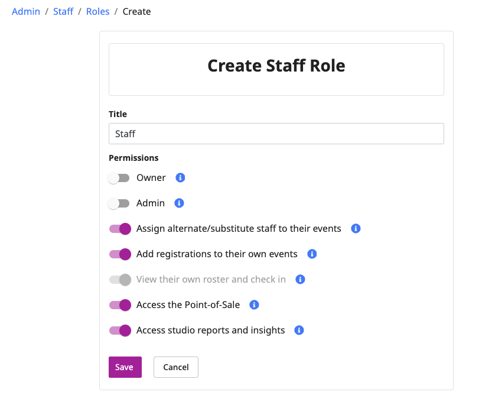Image resolution: width=482 pixels, height=405 pixels.
Task: Show info for Point-of-Sale access
Action: [254, 304]
